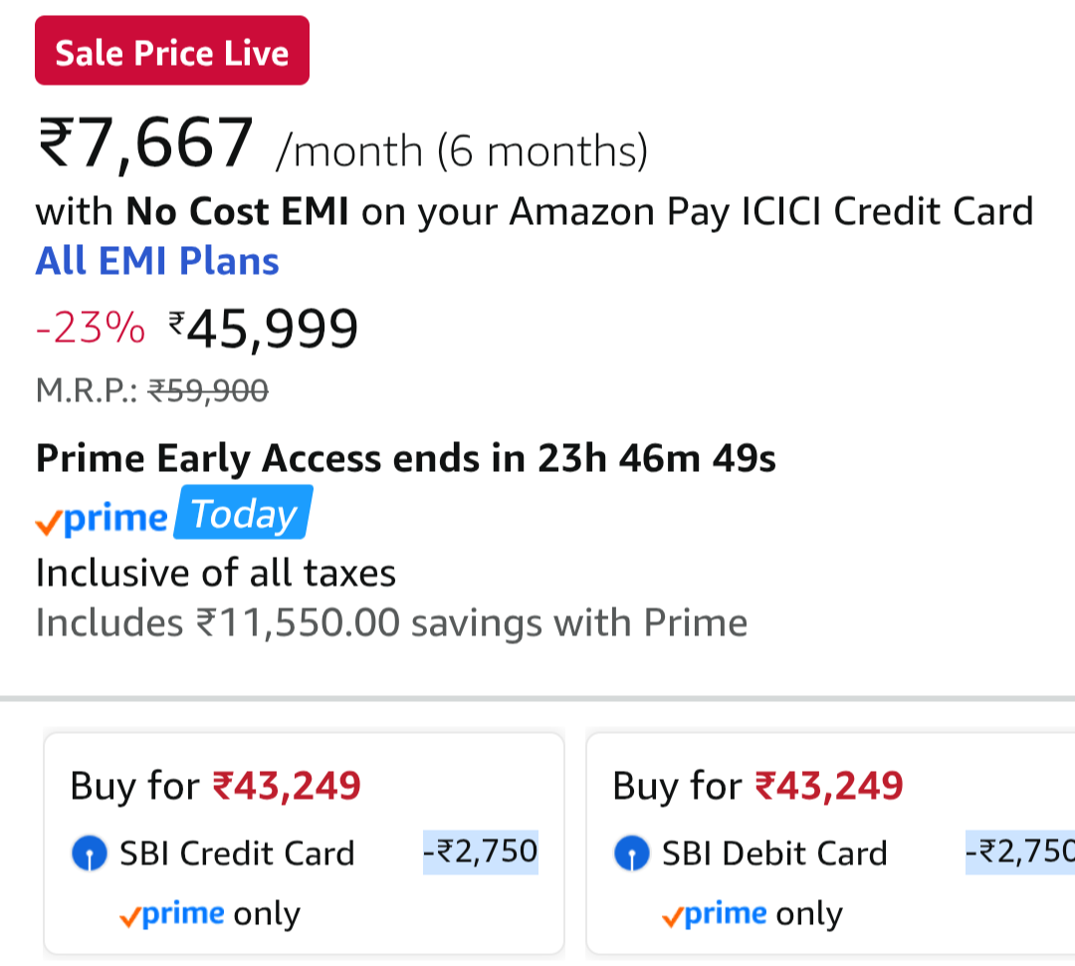Click the ₹2,750 discount on Credit Card offer
The image size is (1075, 966).
pos(481,851)
